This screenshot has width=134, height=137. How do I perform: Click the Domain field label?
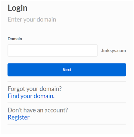pos(15,39)
